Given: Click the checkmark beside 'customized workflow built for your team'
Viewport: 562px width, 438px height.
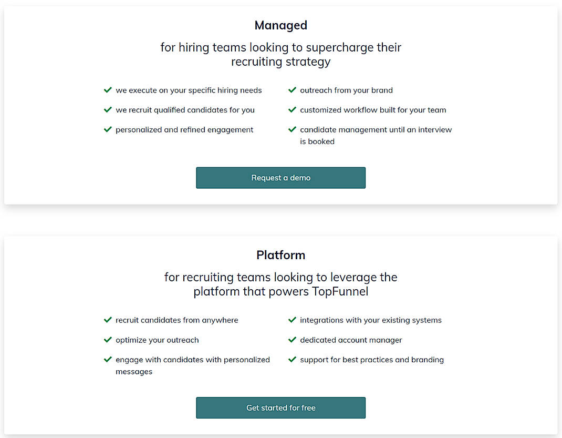Looking at the screenshot, I should pos(292,110).
